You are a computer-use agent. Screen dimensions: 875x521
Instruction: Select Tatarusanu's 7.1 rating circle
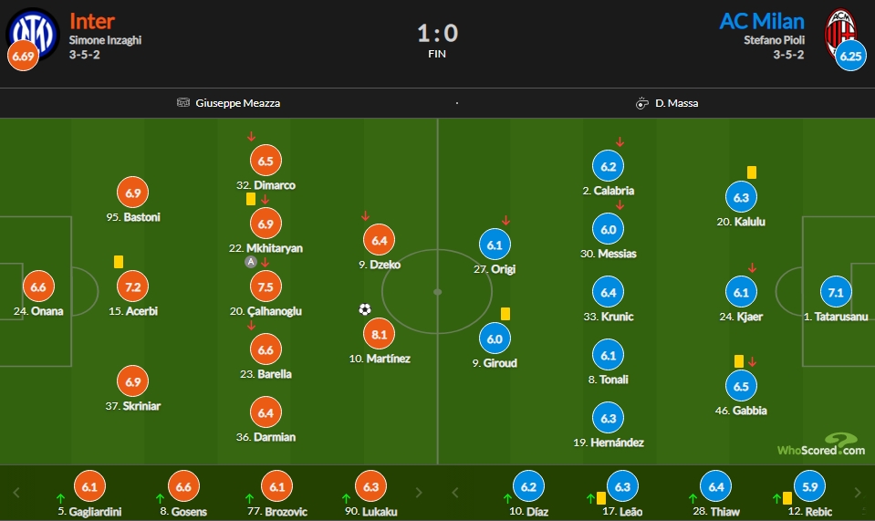(836, 292)
